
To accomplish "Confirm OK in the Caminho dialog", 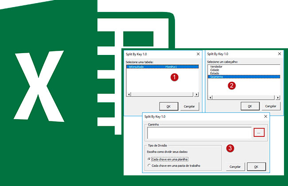I will tap(256, 167).
